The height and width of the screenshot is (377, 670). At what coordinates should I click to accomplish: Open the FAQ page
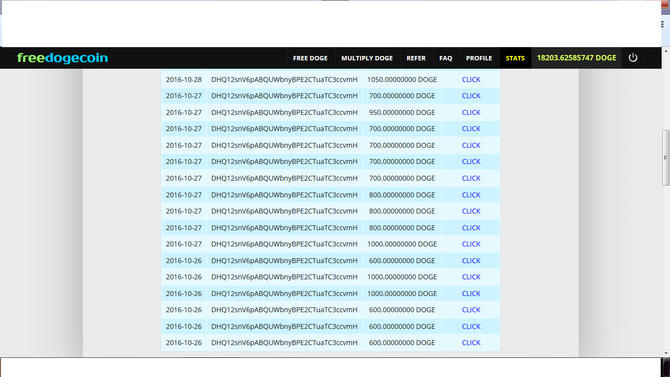[445, 58]
